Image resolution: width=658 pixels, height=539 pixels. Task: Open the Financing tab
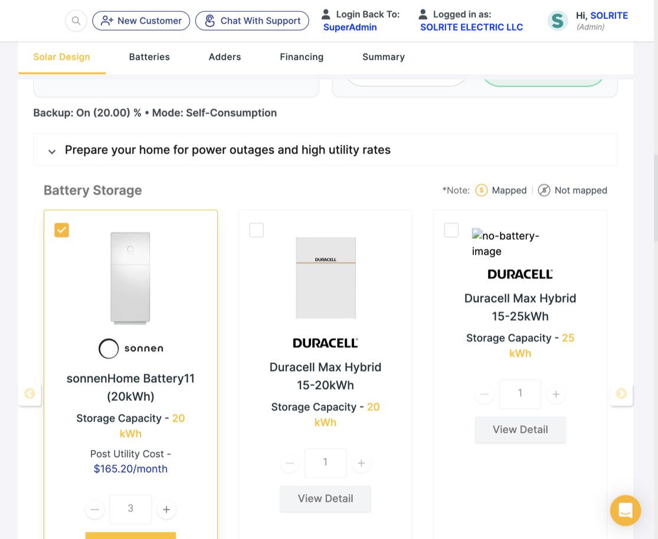(x=302, y=57)
